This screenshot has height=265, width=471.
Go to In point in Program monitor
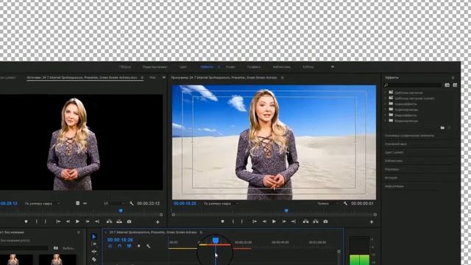[x=255, y=222]
